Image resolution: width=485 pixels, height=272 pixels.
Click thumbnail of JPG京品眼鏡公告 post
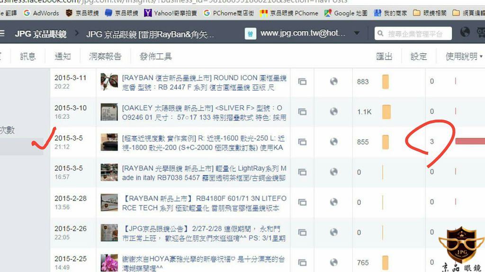(109, 232)
